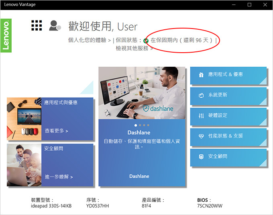273x215 pixels.
Task: Click the shield icon beside 安全顧問
Action: pos(201,157)
